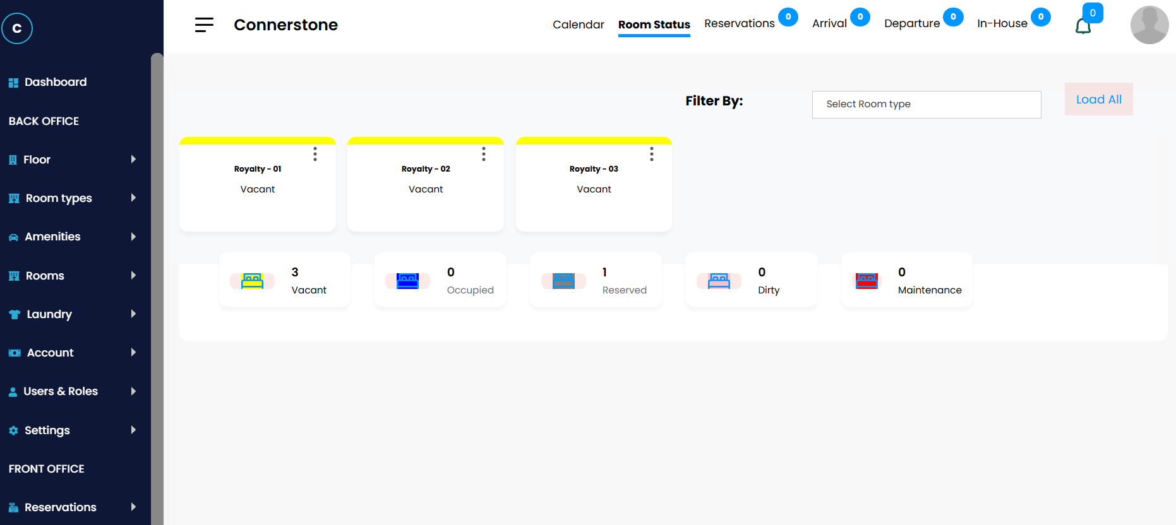This screenshot has height=525, width=1176.
Task: Open the notifications bell
Action: pos(1083,27)
